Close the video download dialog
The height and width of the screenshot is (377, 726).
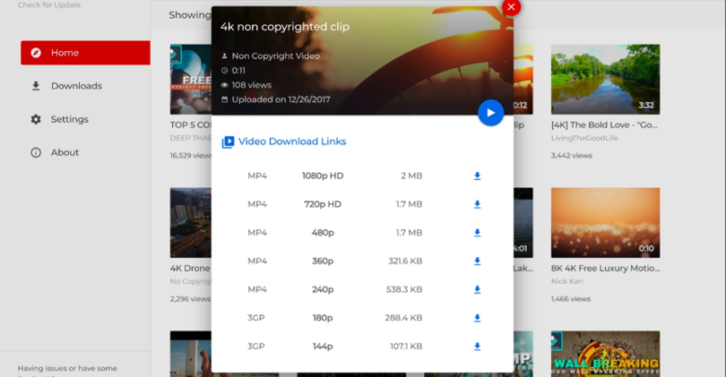(511, 7)
